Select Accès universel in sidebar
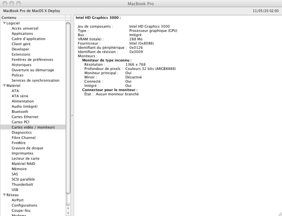The height and width of the screenshot is (216, 282). click(x=25, y=28)
